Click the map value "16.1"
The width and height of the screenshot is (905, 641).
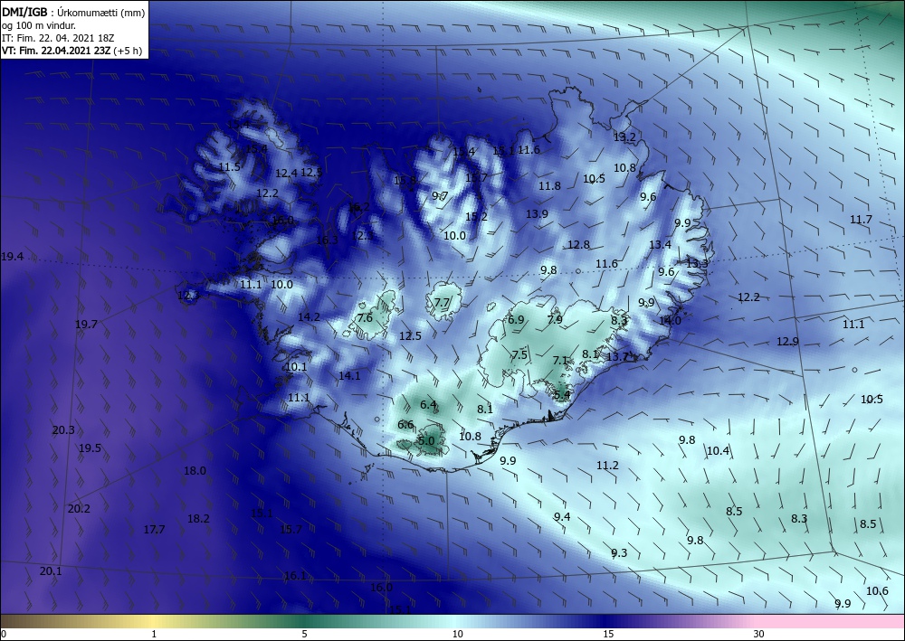[x=295, y=575]
